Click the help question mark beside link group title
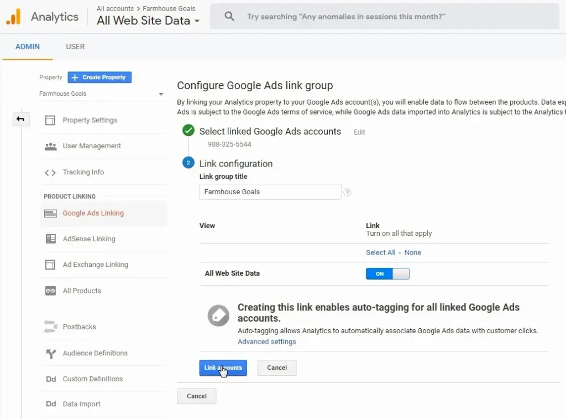This screenshot has height=419, width=566. click(347, 192)
